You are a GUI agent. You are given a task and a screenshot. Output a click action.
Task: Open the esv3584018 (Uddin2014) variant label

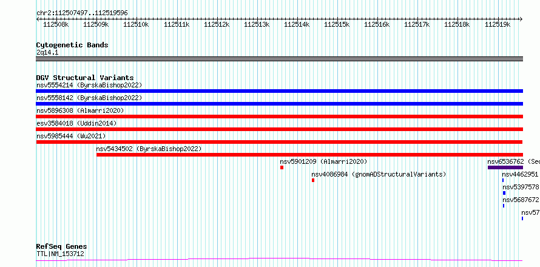(76, 123)
